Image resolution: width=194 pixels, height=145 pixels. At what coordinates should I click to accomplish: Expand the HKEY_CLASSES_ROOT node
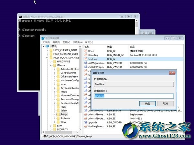(x=47, y=50)
